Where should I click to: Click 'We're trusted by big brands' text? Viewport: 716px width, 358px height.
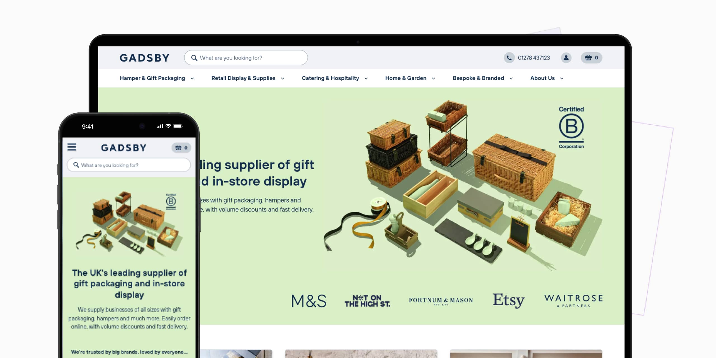tap(129, 352)
